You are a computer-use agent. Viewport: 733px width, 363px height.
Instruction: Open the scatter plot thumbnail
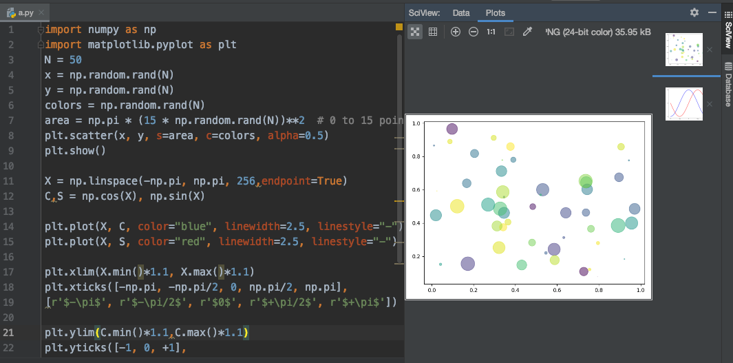click(684, 50)
